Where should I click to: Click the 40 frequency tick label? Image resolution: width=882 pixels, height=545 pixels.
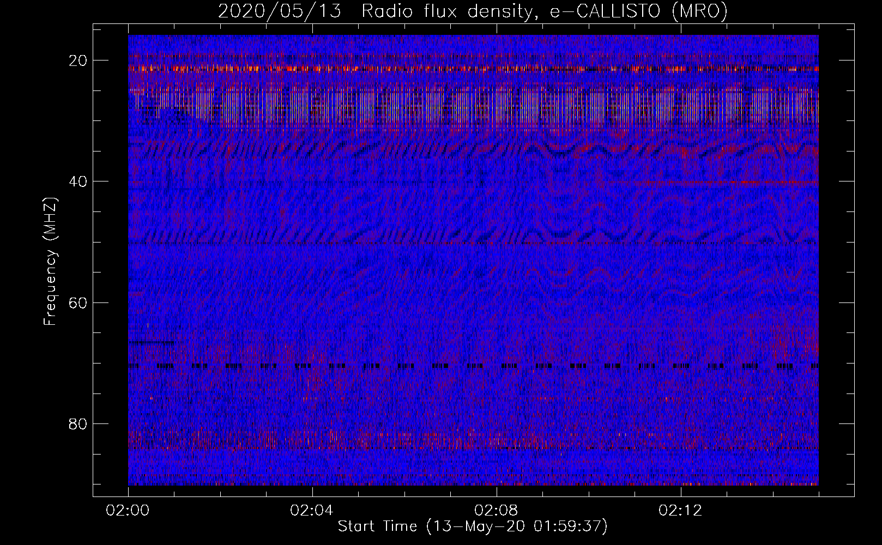[78, 181]
